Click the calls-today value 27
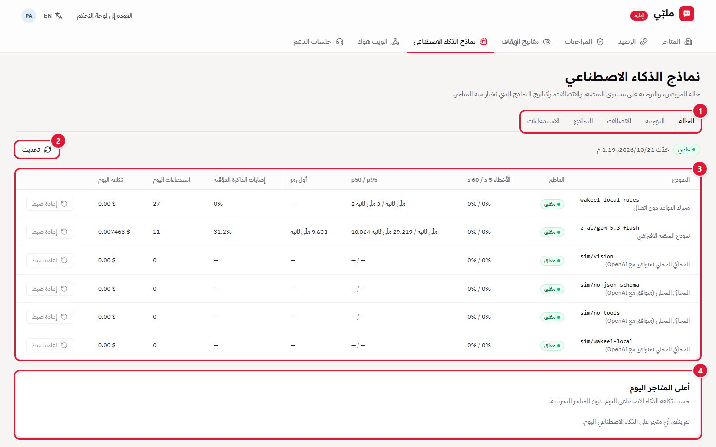The height and width of the screenshot is (447, 716). [156, 204]
